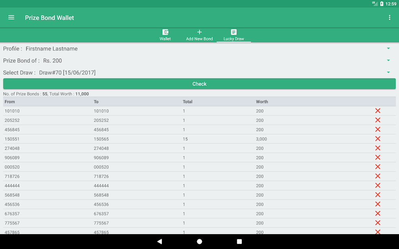
Task: Click From cell 000520
Action: [12, 167]
